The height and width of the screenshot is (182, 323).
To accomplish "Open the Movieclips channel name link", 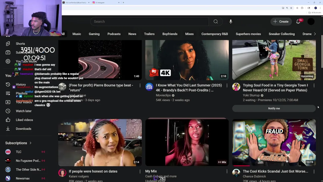I will tap(163, 95).
